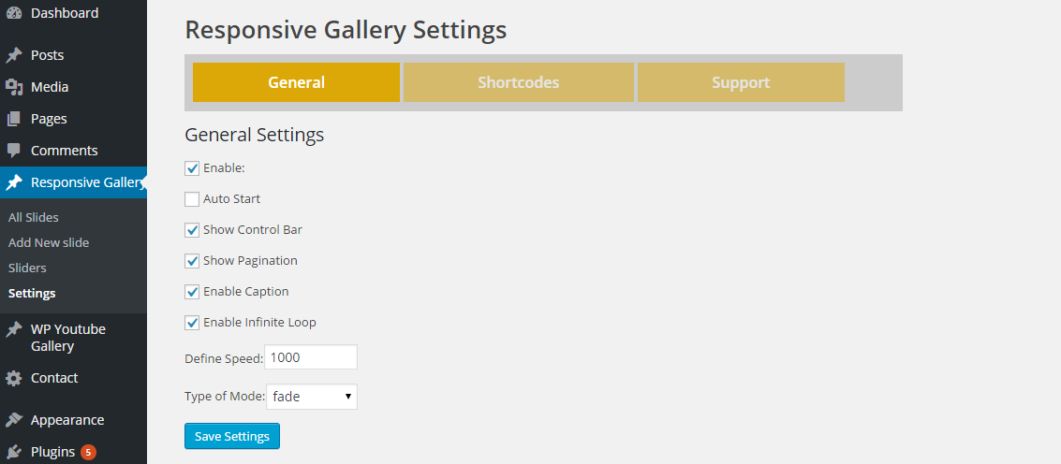The height and width of the screenshot is (464, 1061).
Task: Disable the Enable Infinite Loop checkbox
Action: tap(192, 323)
